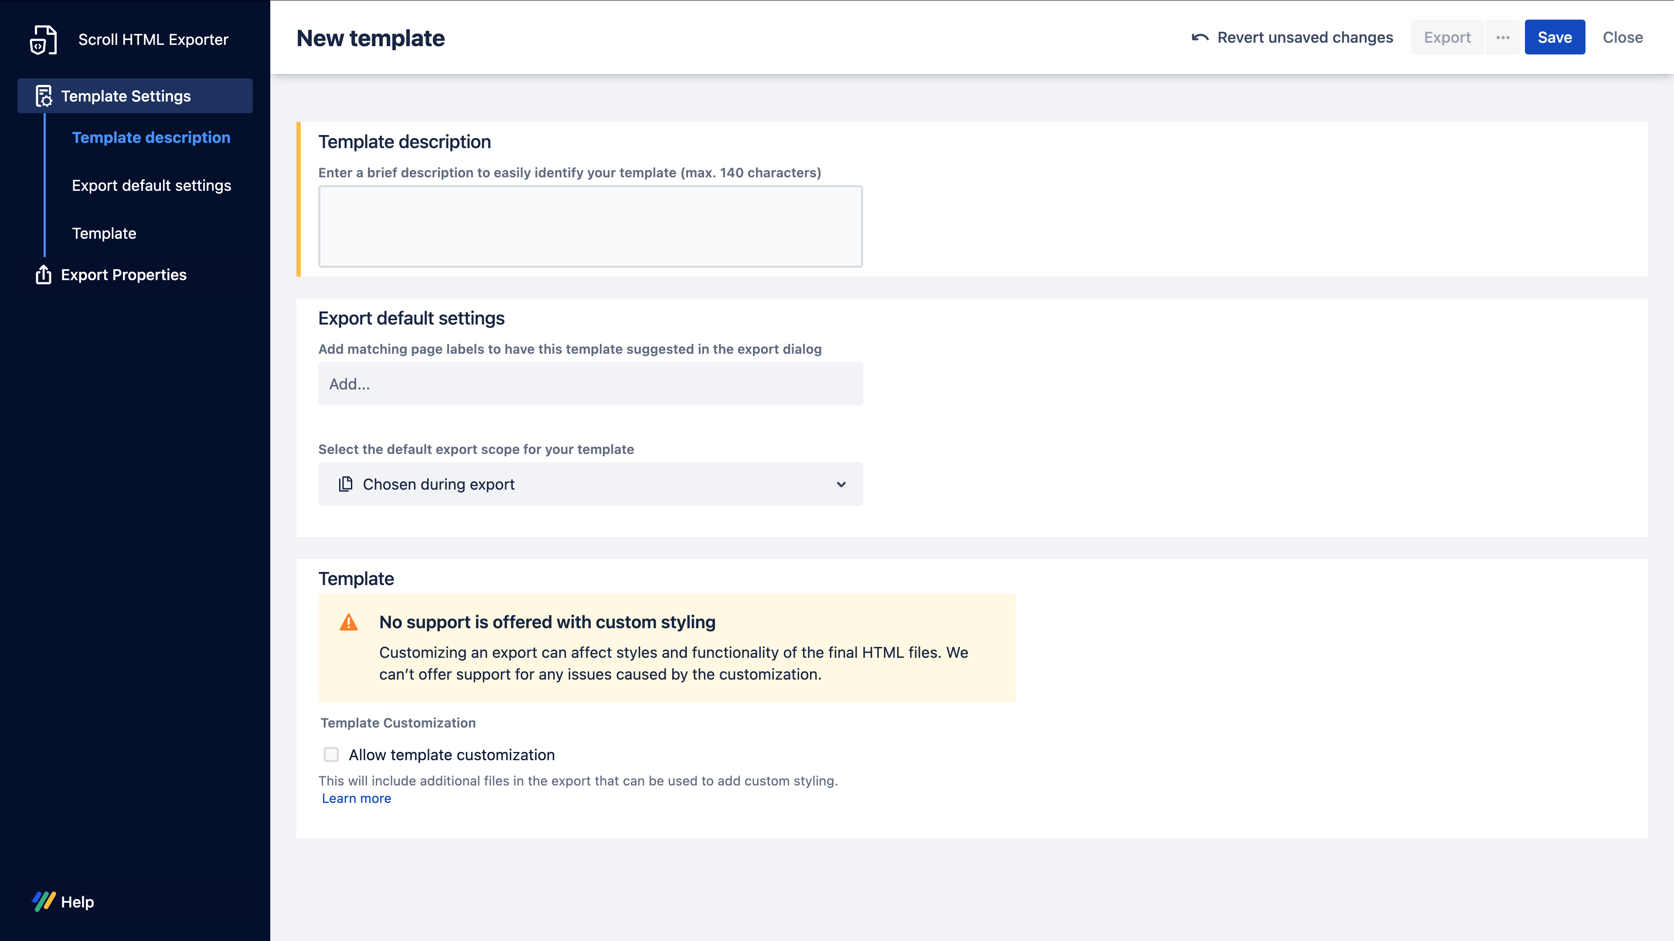Click the Close button in header
Image resolution: width=1674 pixels, height=941 pixels.
[1622, 37]
